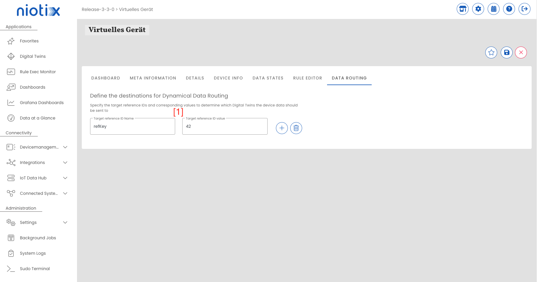Open the calendar icon in header
Viewport: 537px width, 282px height.
494,9
